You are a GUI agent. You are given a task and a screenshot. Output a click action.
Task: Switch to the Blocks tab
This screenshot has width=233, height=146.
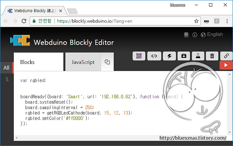click(39, 62)
